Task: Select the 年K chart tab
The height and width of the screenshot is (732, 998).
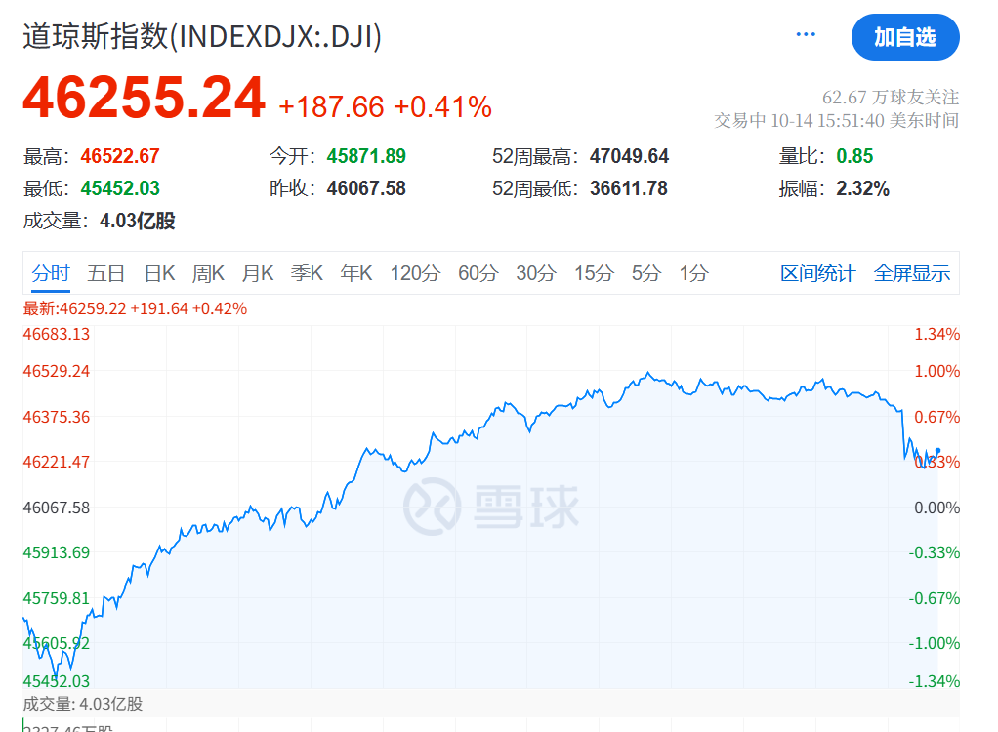Action: [x=356, y=273]
